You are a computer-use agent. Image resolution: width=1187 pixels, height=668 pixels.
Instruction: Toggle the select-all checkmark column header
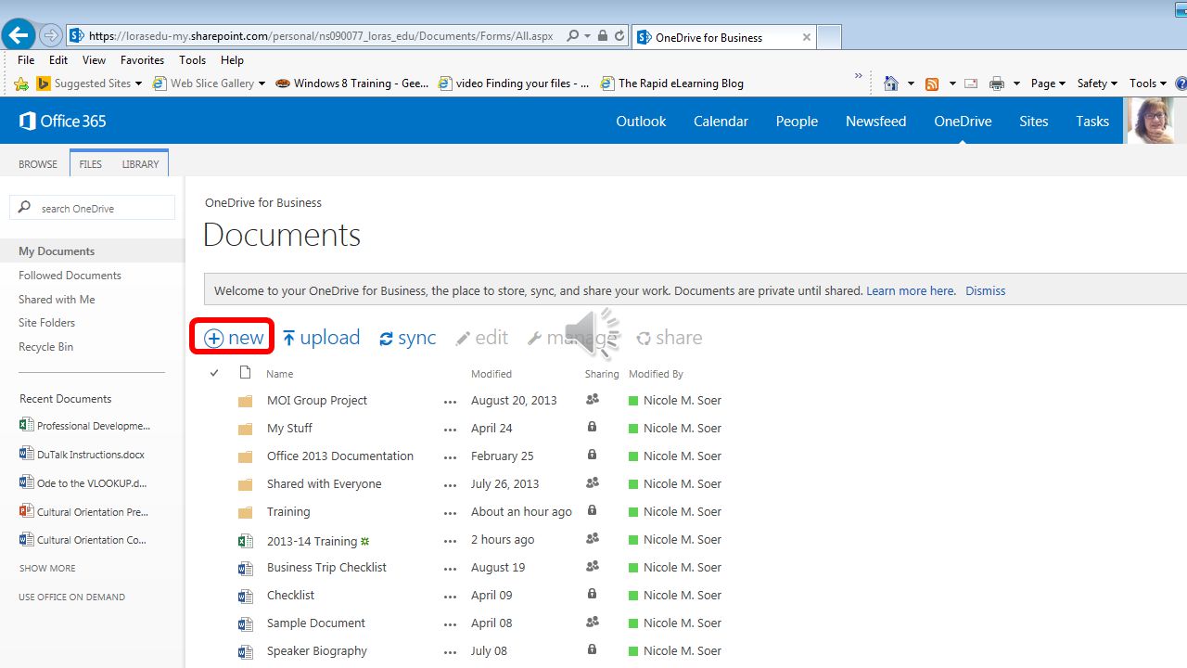point(214,373)
